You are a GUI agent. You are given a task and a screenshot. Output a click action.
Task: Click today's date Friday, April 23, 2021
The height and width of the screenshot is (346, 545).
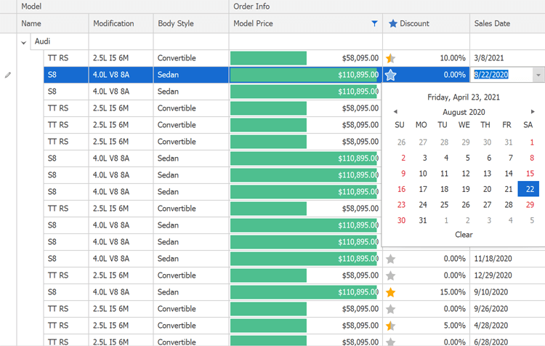point(464,97)
